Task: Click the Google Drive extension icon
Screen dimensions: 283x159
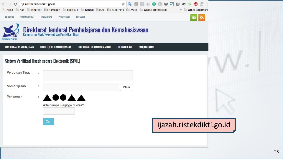Action: pos(148,4)
